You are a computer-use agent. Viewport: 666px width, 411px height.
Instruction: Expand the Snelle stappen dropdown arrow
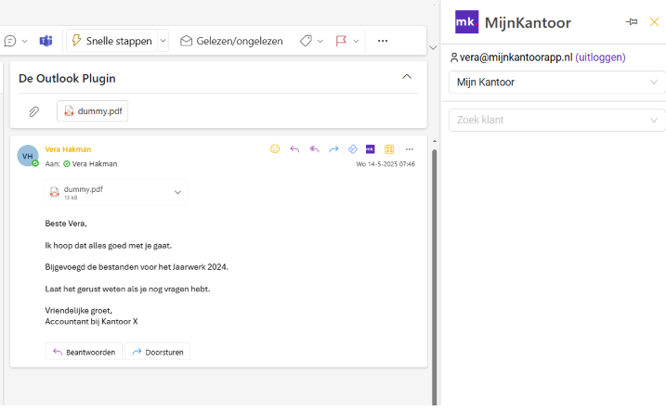(x=163, y=41)
